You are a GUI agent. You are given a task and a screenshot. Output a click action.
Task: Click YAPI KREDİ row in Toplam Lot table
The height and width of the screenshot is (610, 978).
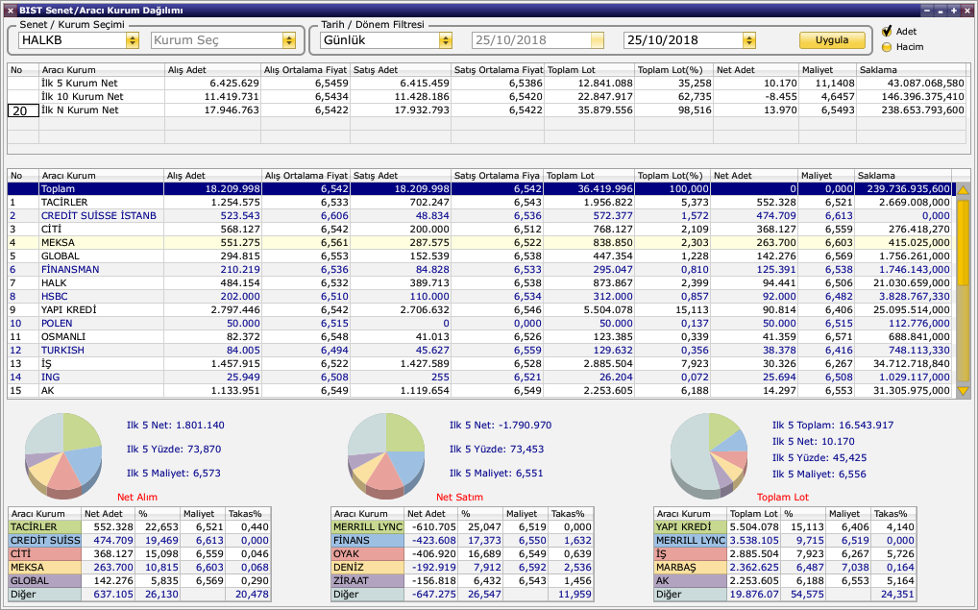[x=785, y=527]
